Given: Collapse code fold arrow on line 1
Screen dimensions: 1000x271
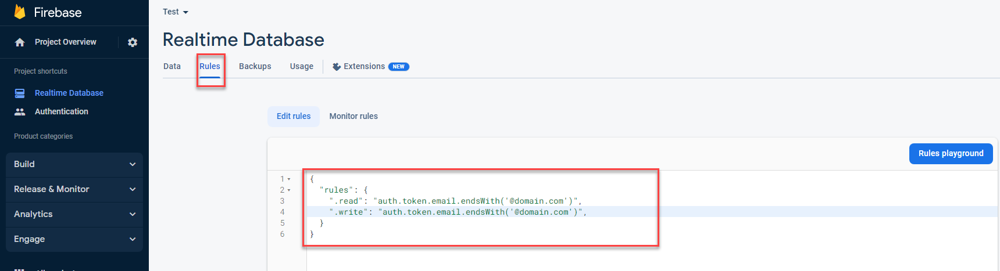Looking at the screenshot, I should pos(289,179).
